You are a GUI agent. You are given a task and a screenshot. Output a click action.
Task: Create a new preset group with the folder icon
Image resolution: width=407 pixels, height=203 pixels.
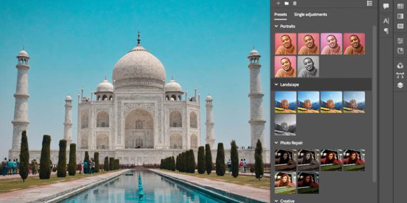pyautogui.click(x=286, y=3)
